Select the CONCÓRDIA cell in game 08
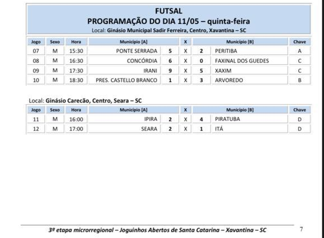 (x=125, y=61)
